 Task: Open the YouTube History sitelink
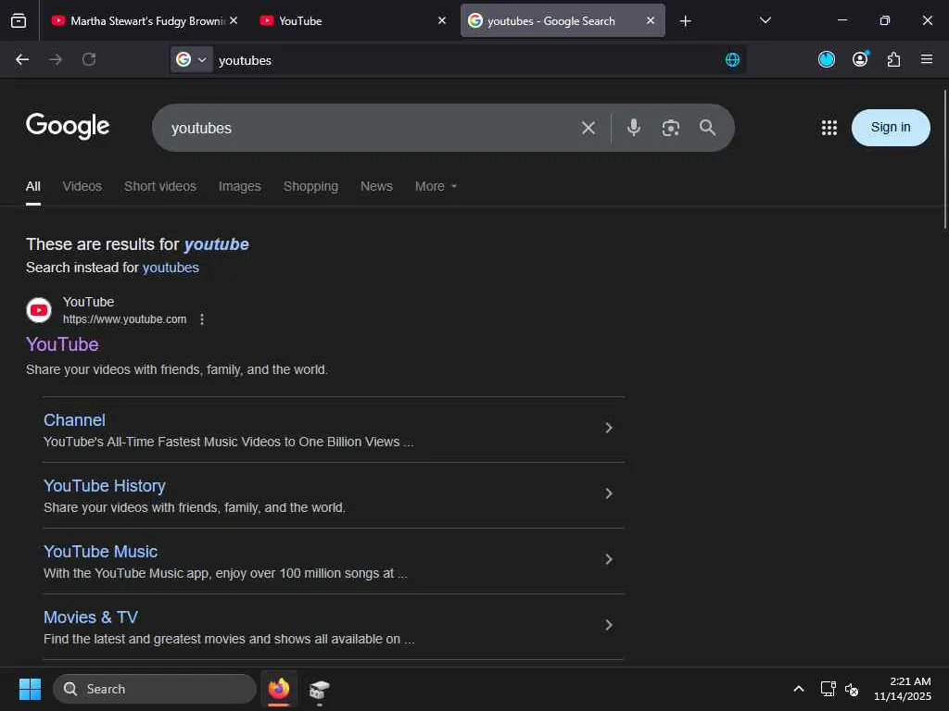[x=105, y=486]
